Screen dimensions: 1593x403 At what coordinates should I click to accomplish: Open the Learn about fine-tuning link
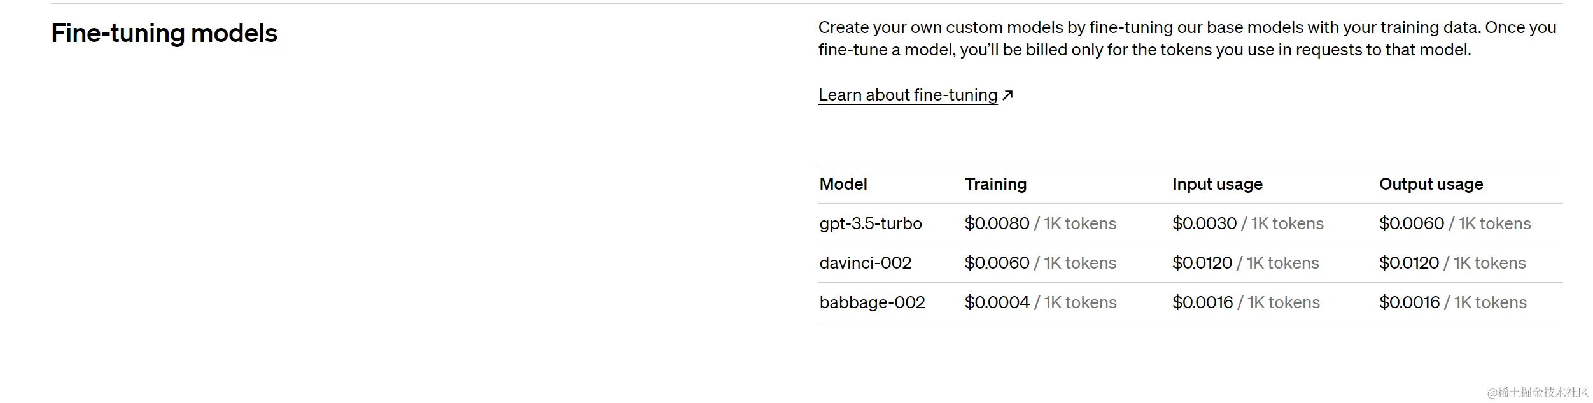click(x=908, y=95)
